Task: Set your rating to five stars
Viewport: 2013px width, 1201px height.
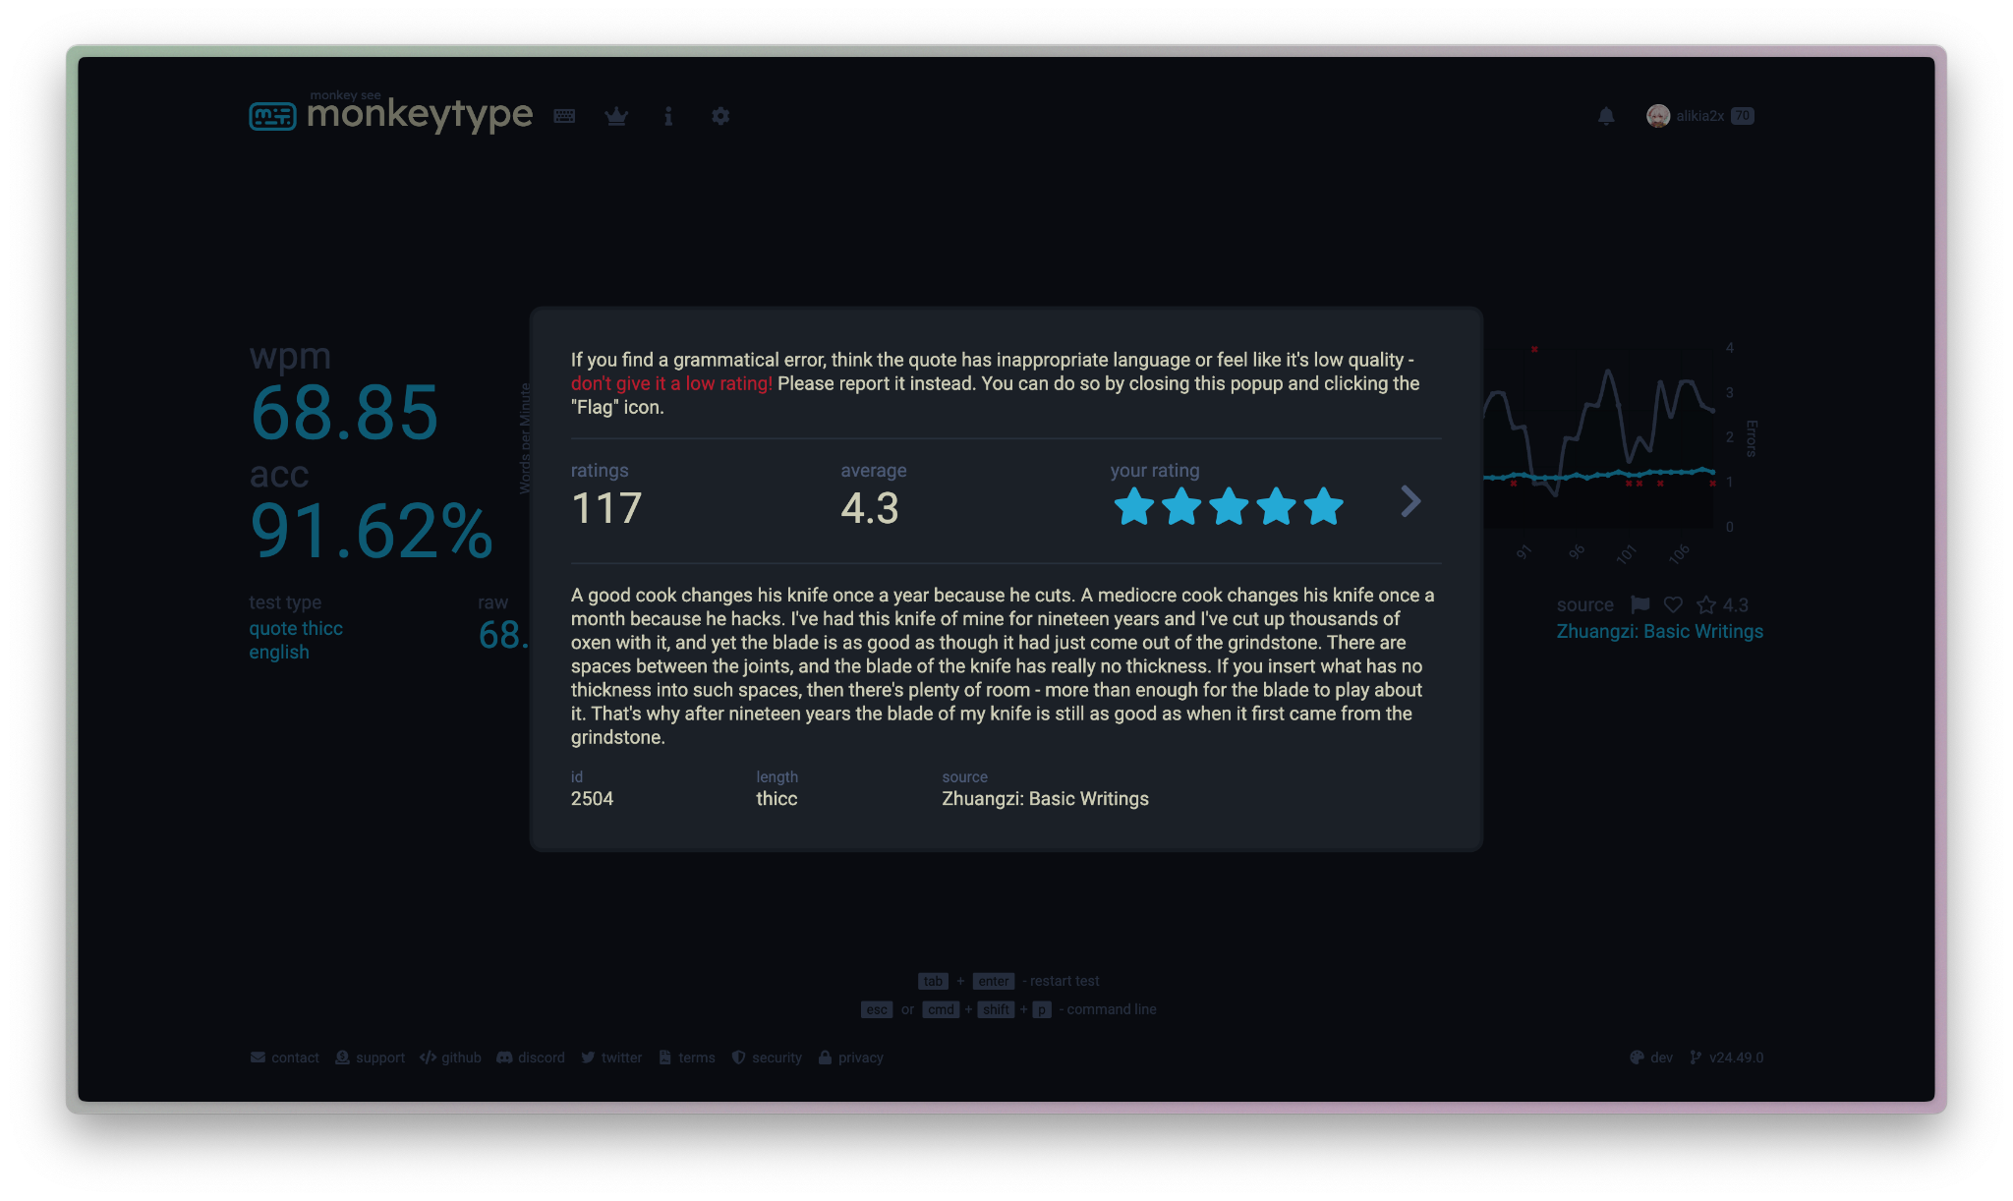Action: 1323,507
